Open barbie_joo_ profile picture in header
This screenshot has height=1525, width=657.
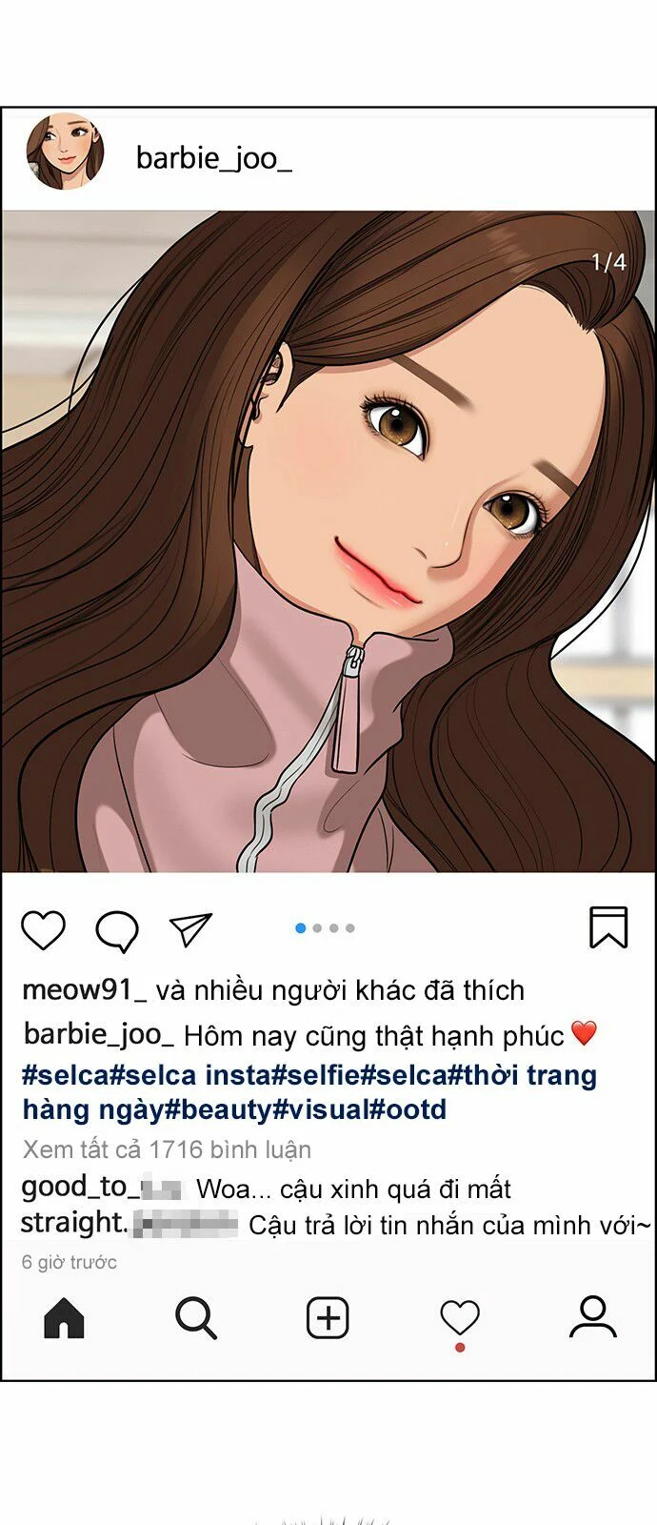[65, 152]
